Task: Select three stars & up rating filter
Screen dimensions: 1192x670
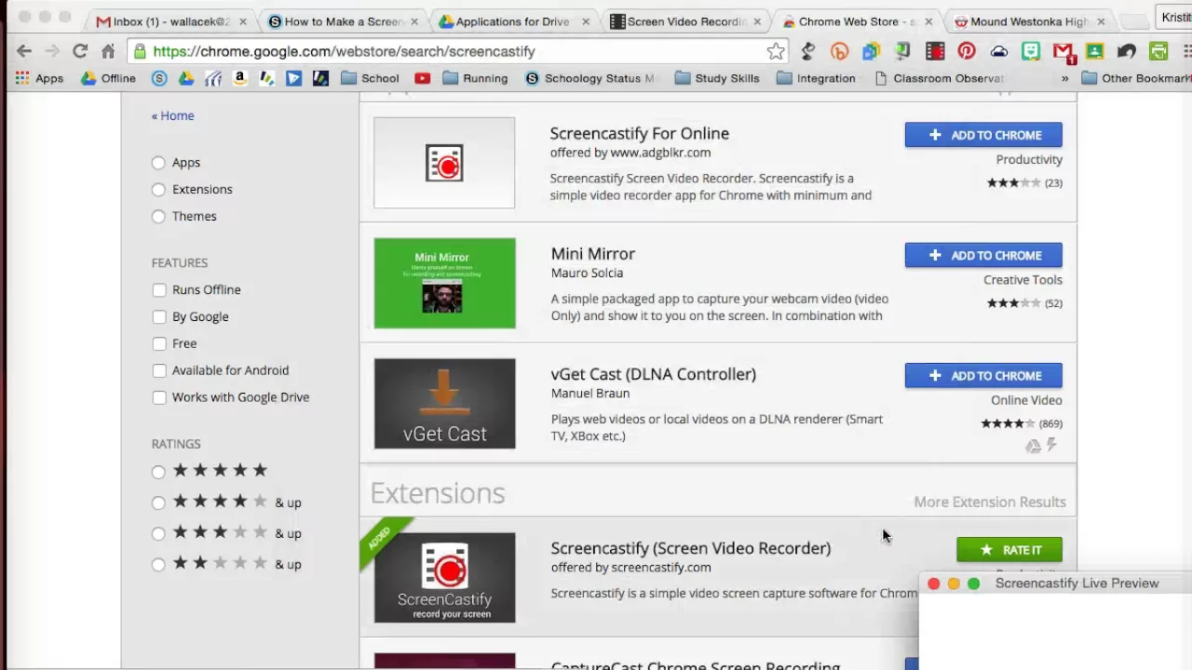Action: [158, 534]
